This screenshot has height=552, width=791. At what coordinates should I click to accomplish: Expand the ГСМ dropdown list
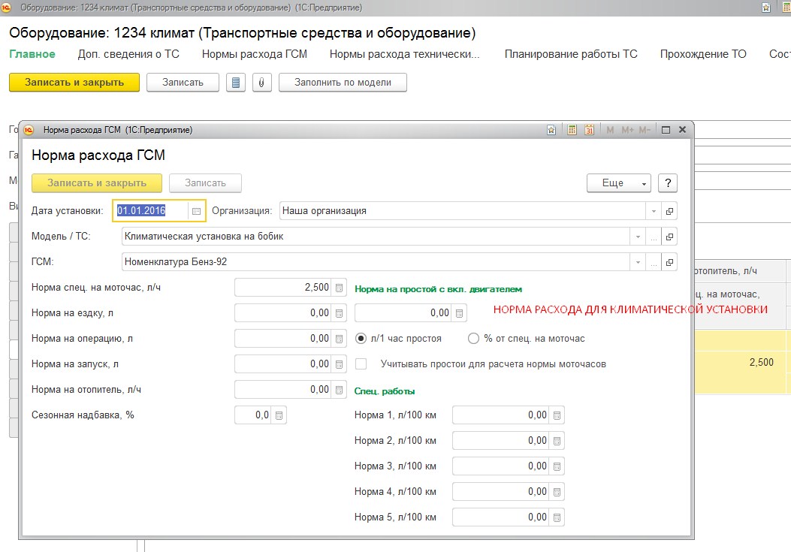tap(639, 262)
